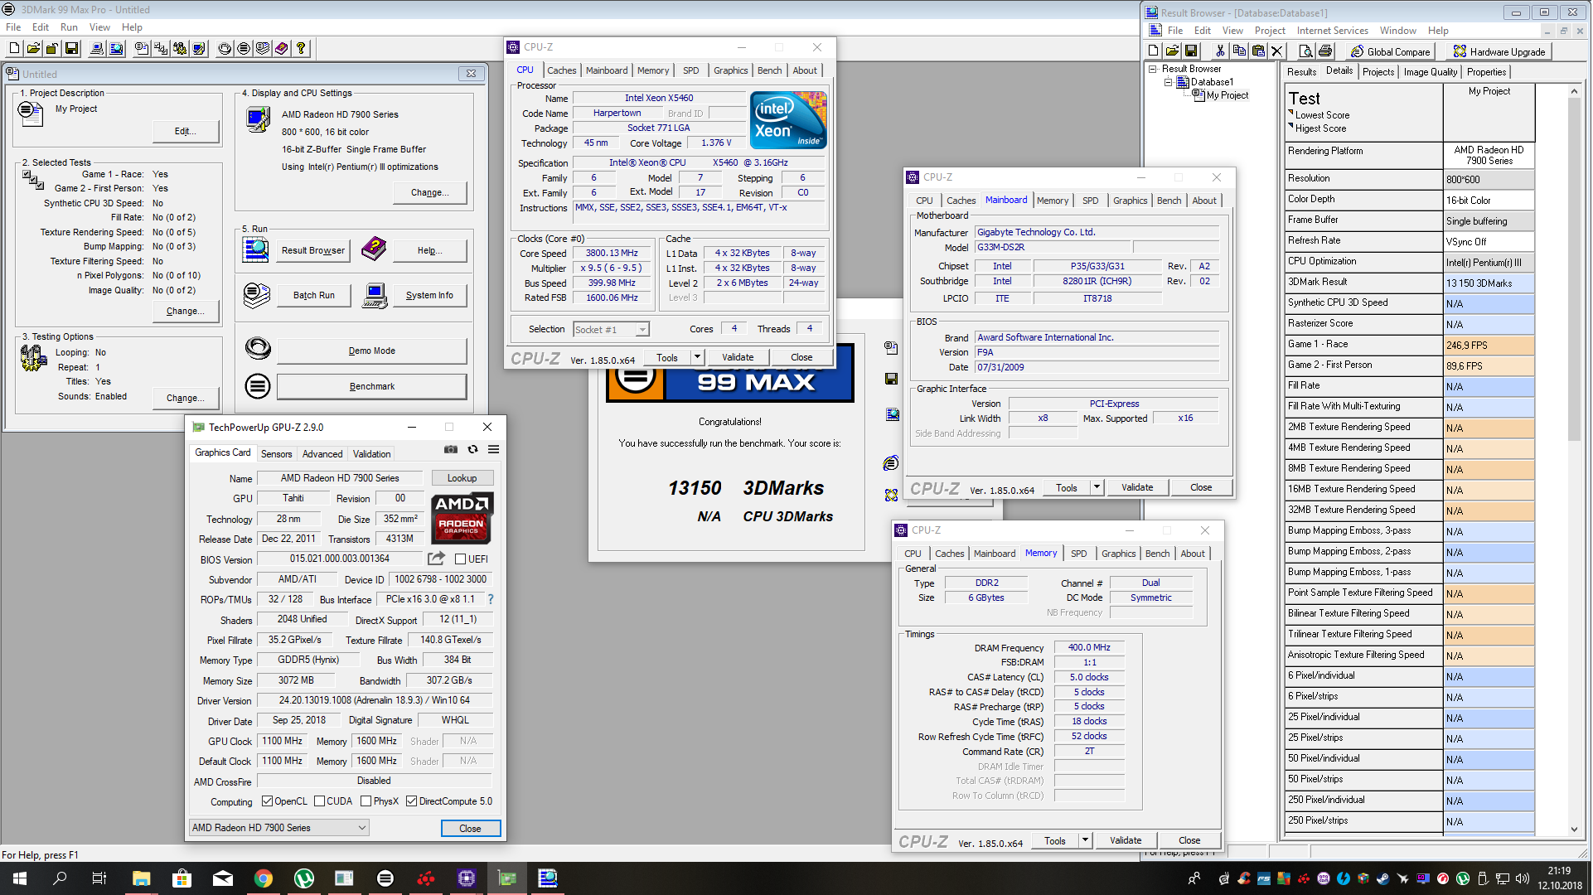Open Windows Start menu

tap(20, 878)
